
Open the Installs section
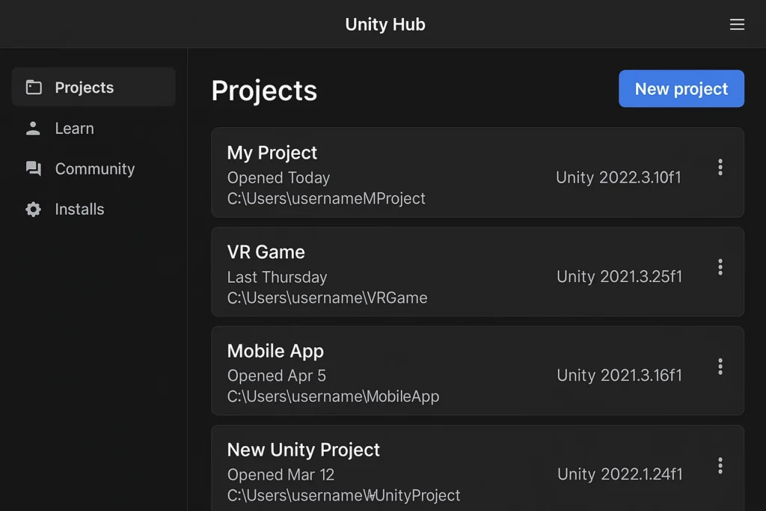[x=79, y=209]
